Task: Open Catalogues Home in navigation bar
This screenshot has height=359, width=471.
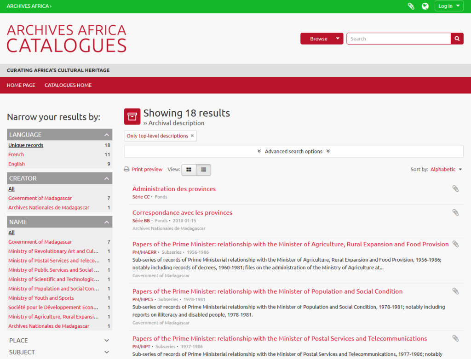Action: [x=68, y=85]
